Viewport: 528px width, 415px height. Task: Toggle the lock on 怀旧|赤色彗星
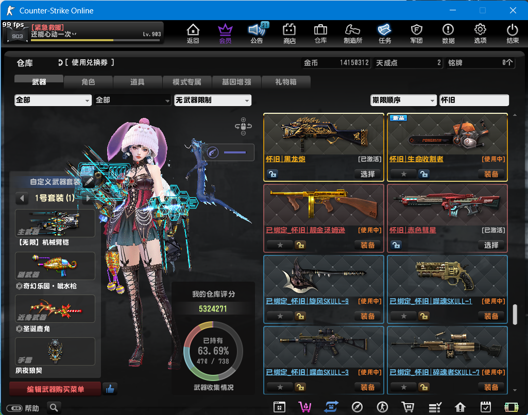point(396,245)
